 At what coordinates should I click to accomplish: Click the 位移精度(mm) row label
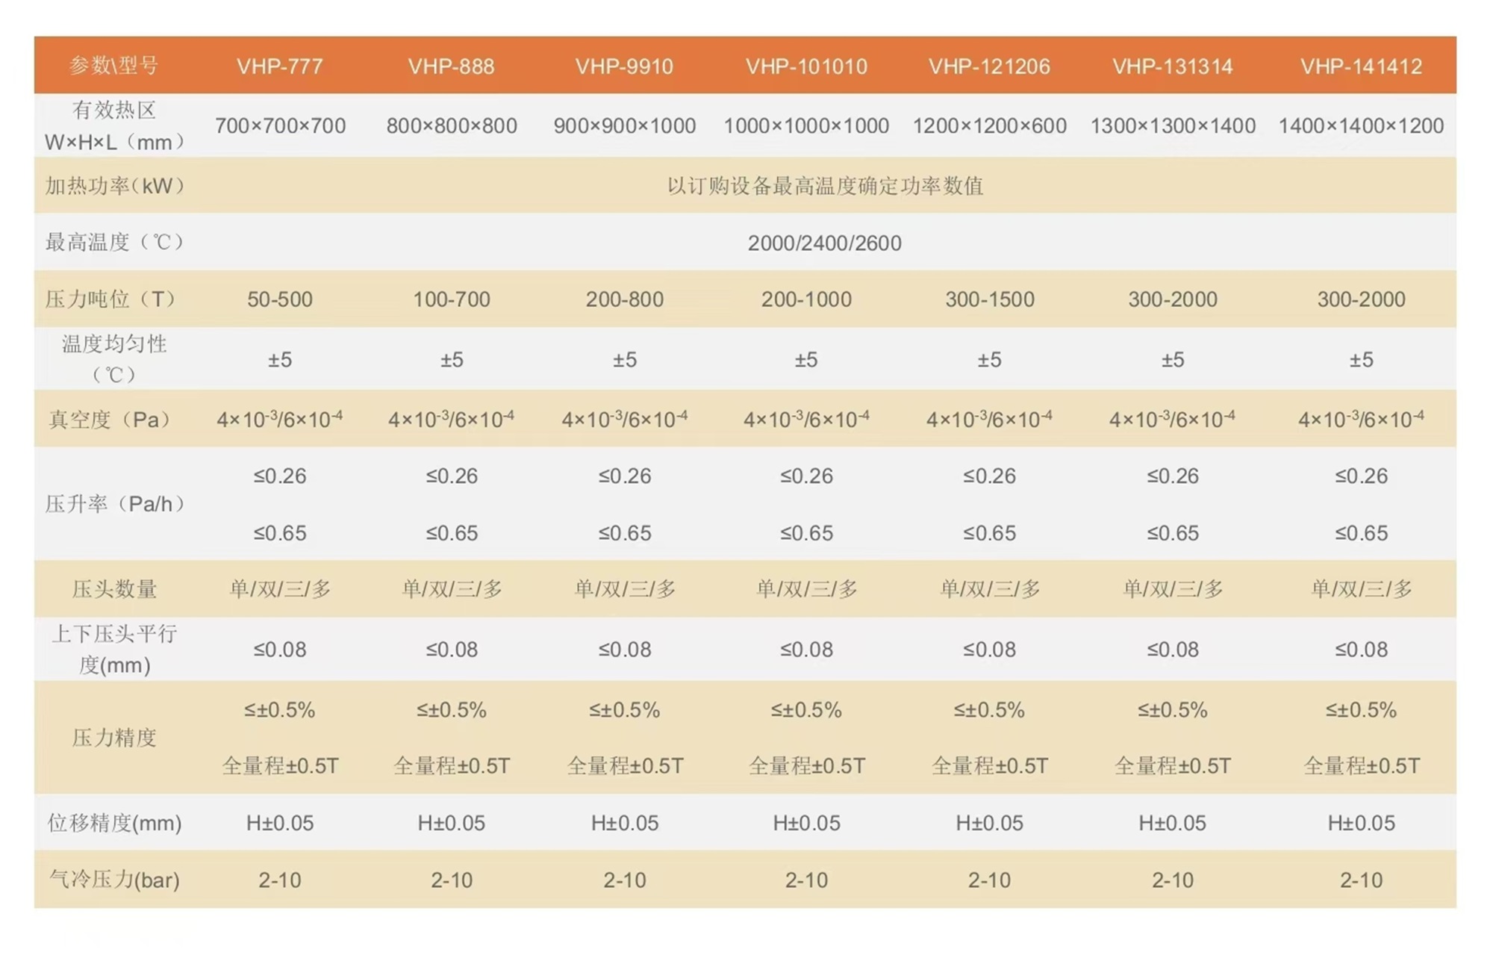pyautogui.click(x=113, y=823)
